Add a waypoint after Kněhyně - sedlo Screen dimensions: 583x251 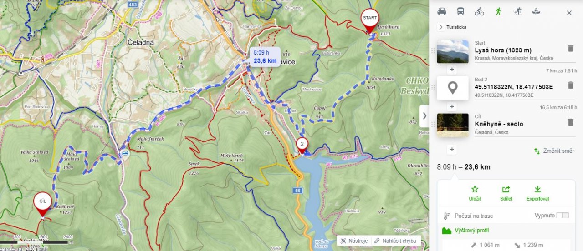tap(452, 149)
